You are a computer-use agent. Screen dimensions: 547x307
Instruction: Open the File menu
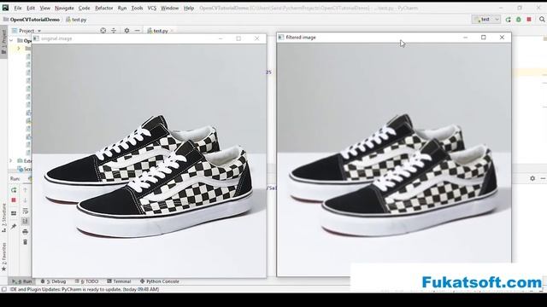point(17,8)
